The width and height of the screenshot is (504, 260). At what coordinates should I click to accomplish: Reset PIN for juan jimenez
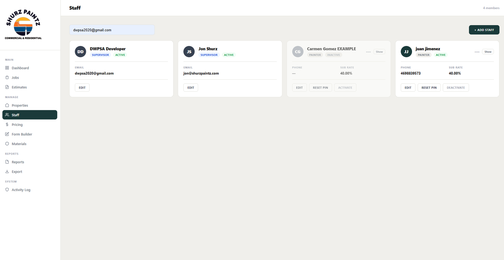(x=429, y=88)
